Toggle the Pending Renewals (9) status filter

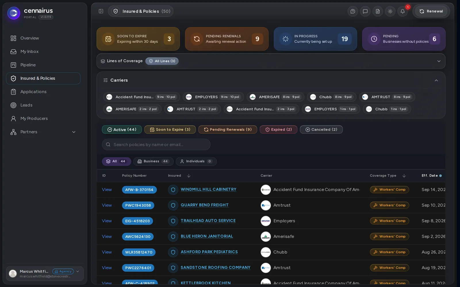coord(228,129)
